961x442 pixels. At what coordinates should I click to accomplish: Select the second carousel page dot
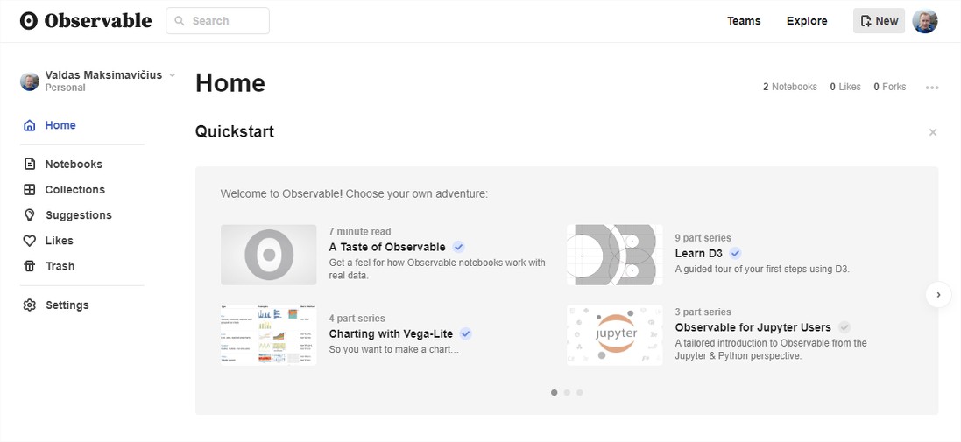(x=567, y=392)
